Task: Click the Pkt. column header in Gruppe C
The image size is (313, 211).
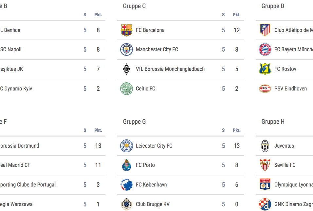Action: pyautogui.click(x=237, y=15)
